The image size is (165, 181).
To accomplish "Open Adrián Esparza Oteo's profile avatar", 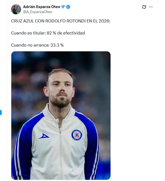I will pos(16,9).
